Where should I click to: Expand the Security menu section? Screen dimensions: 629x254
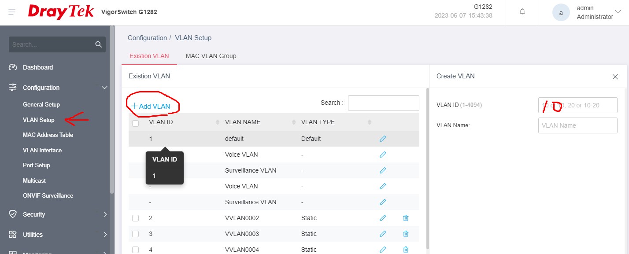click(105, 214)
